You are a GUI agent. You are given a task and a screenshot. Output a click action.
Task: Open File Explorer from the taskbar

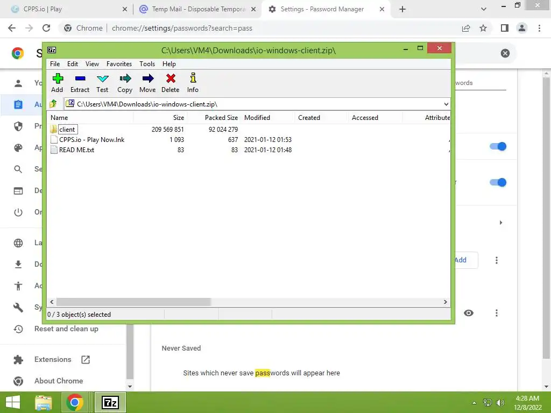(x=44, y=402)
